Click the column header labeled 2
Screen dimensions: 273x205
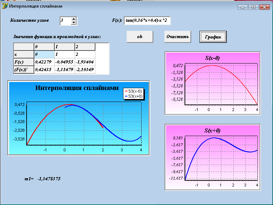[85, 47]
